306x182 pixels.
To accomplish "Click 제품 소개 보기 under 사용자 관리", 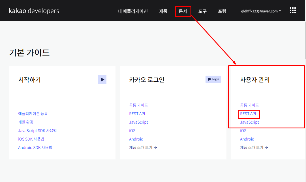I will 254,148.
